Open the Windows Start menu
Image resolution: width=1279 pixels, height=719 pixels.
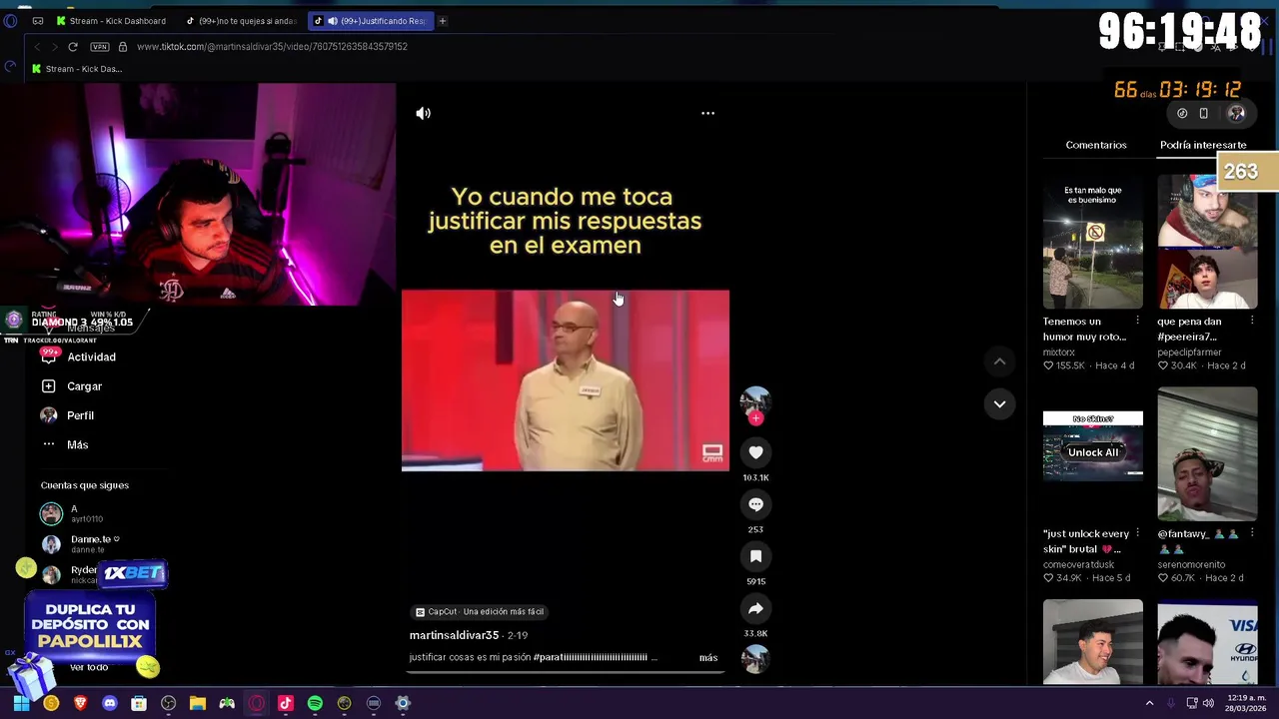click(21, 703)
